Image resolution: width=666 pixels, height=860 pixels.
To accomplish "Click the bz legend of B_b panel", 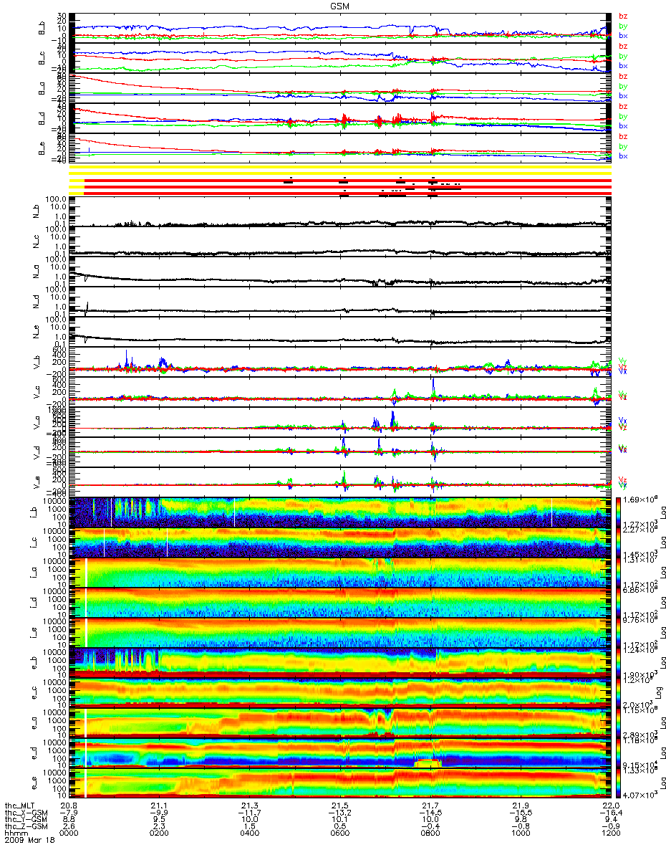I will [x=623, y=16].
